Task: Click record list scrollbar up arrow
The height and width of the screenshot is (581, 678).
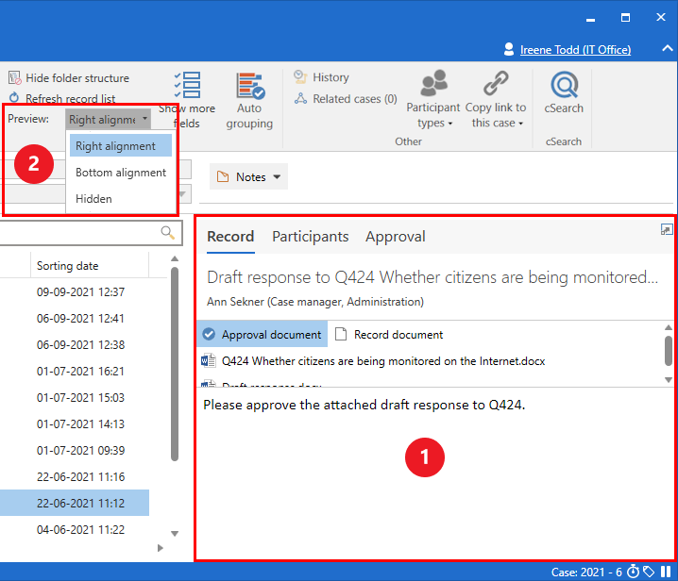Action: click(x=175, y=258)
